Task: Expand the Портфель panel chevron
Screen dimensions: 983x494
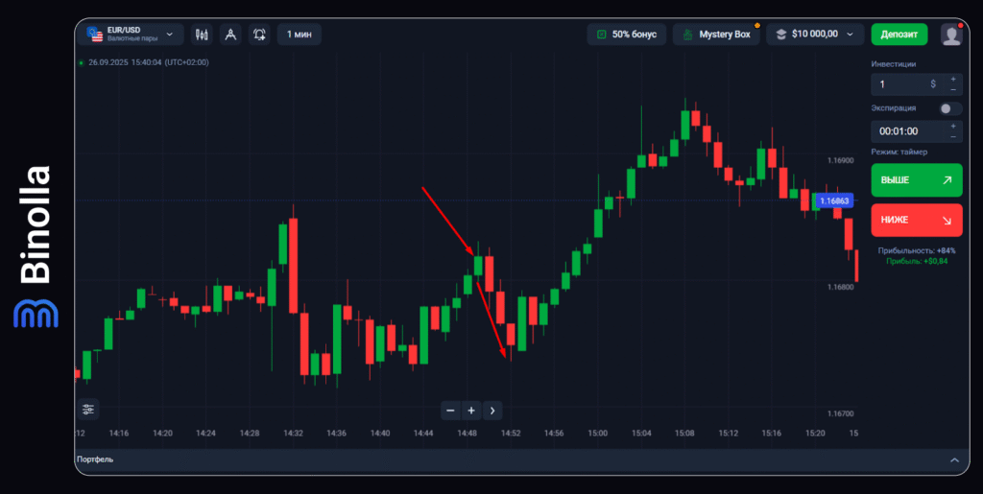Action: tap(953, 460)
